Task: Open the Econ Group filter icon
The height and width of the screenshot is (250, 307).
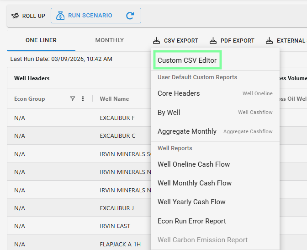Action: (72, 98)
